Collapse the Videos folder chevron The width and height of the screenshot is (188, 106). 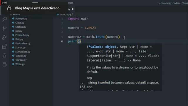(11, 14)
